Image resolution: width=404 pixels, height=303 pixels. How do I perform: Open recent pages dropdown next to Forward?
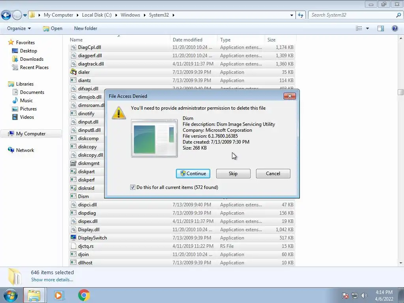click(25, 15)
